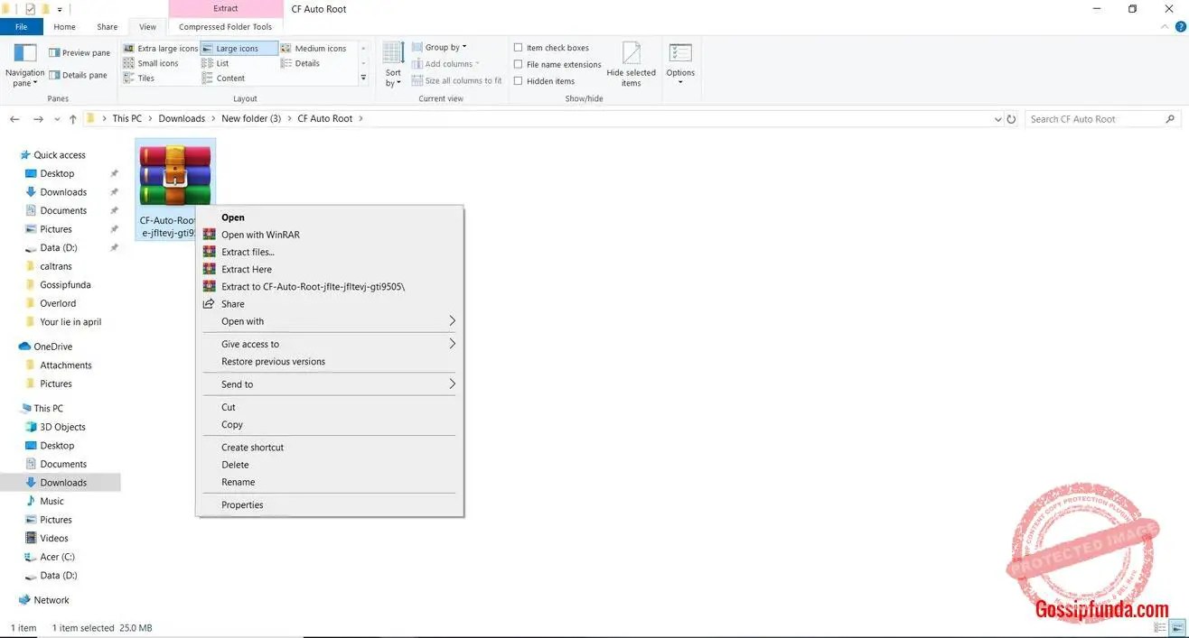Select the CF-Auto-Root archive file icon
Screen dimensions: 1189x638
click(174, 175)
